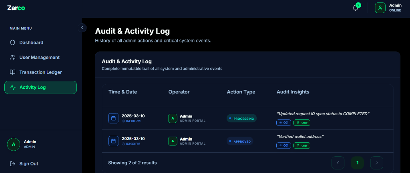Collapse the sidebar with the chevron button
410x173 pixels.
[82, 28]
